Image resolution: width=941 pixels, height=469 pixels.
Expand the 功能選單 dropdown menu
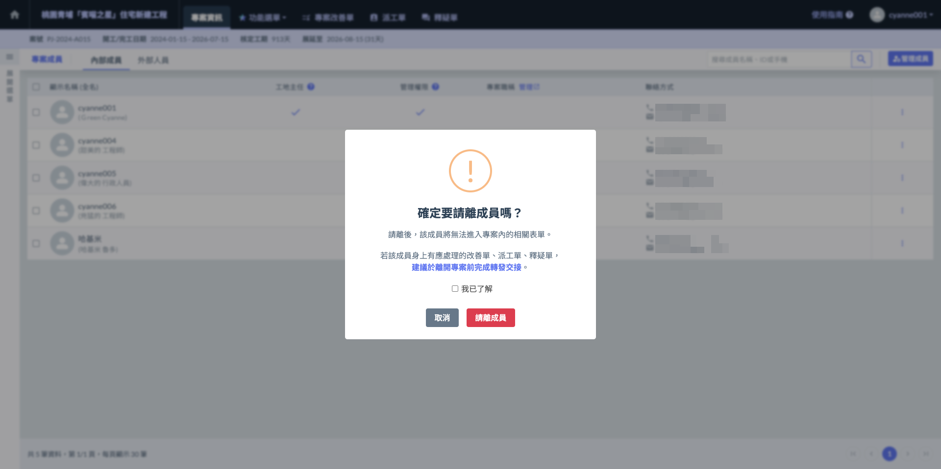tap(263, 18)
